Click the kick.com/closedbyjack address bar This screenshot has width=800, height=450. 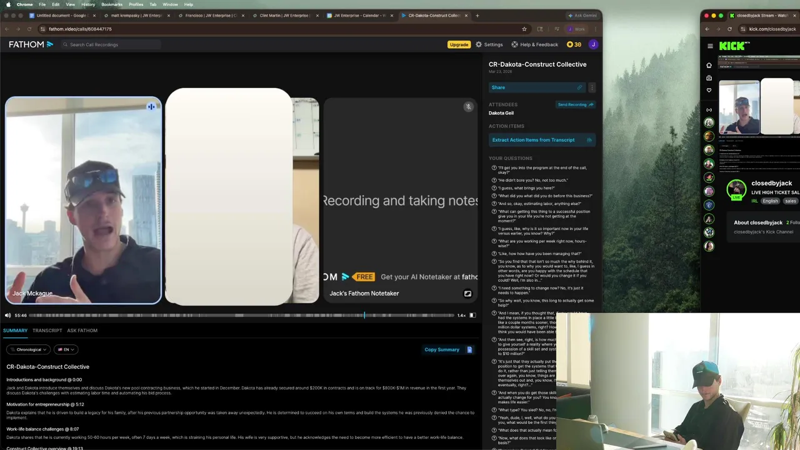pyautogui.click(x=770, y=29)
